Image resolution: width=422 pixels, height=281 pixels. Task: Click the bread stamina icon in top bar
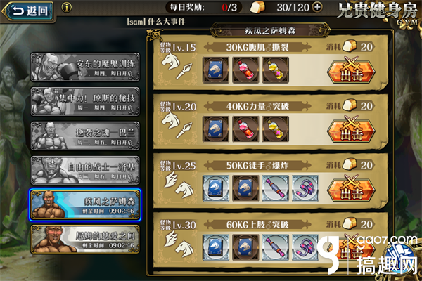[x=257, y=7]
